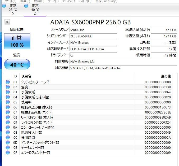Click the power on count value 73 回
Viewport: 179px width, 166px height.
coord(164,49)
